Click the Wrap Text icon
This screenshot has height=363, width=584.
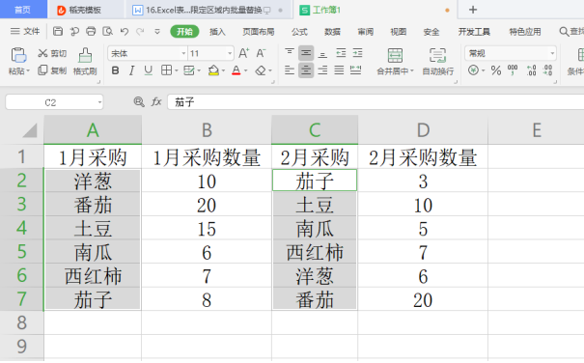coord(437,55)
